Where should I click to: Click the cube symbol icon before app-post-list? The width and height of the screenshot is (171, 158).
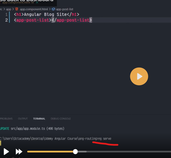click(x=53, y=9)
